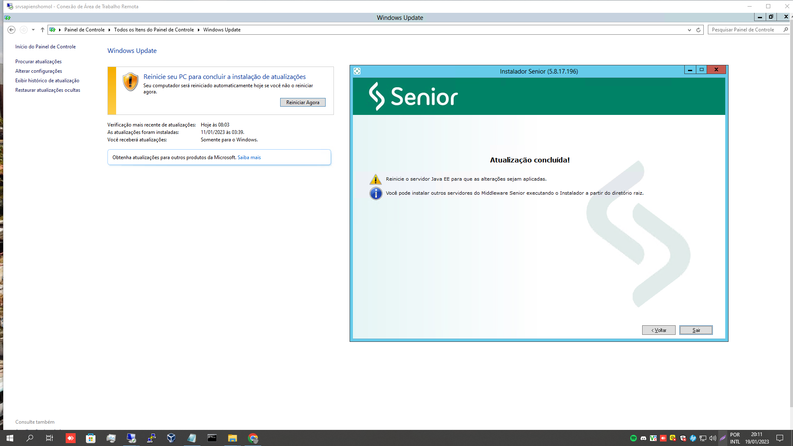Click the POR INTL language indicator
This screenshot has width=793, height=446.
click(x=735, y=438)
